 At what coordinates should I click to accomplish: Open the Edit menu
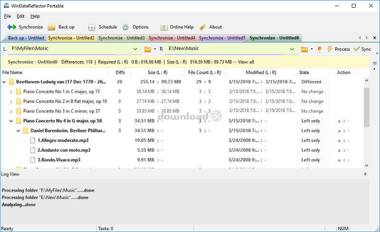point(20,16)
